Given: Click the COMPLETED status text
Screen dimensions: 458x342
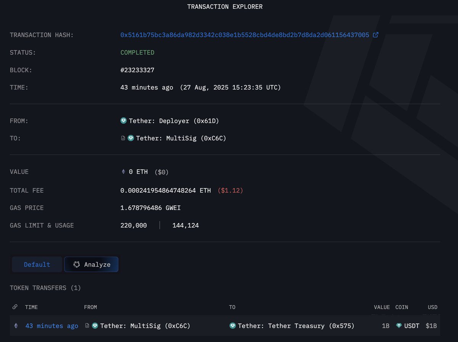Looking at the screenshot, I should pyautogui.click(x=137, y=53).
